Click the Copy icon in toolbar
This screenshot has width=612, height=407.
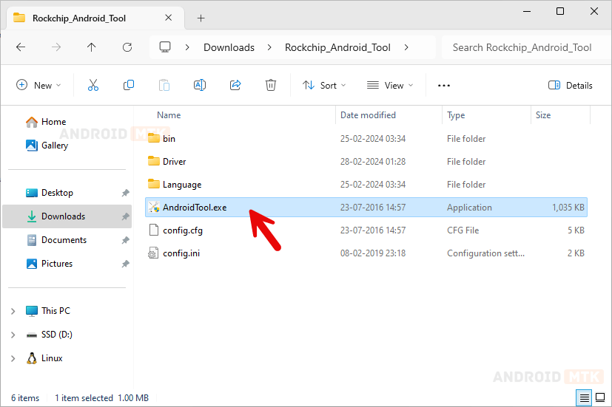click(129, 85)
